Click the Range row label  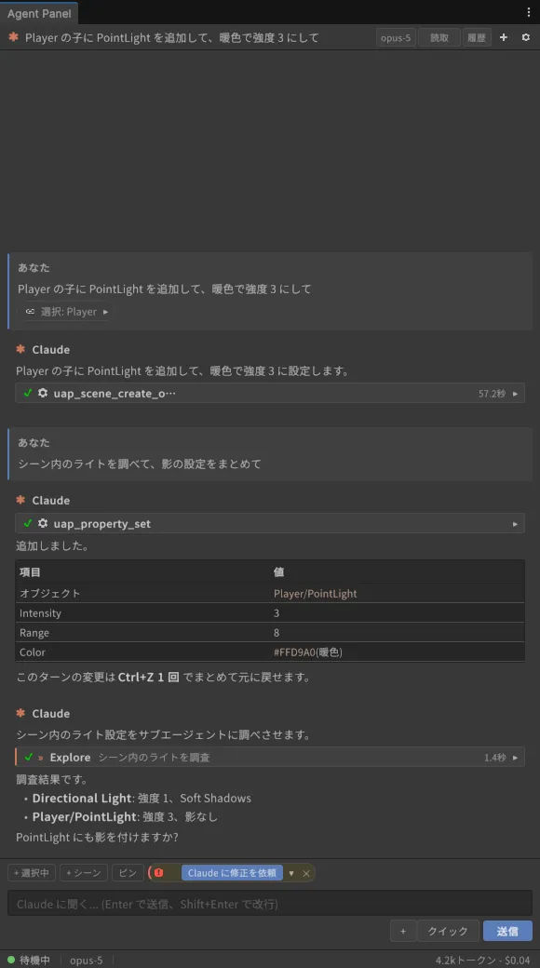pos(34,633)
